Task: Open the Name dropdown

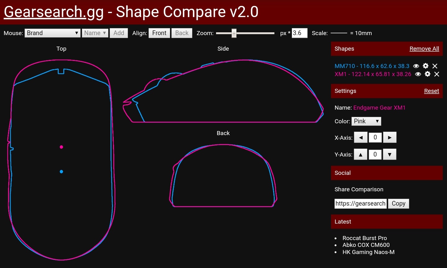Action: pos(95,33)
